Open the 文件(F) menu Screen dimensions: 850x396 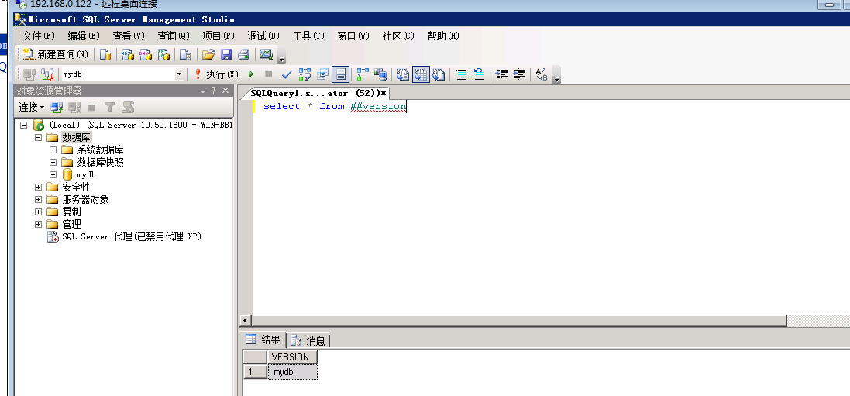pyautogui.click(x=39, y=36)
